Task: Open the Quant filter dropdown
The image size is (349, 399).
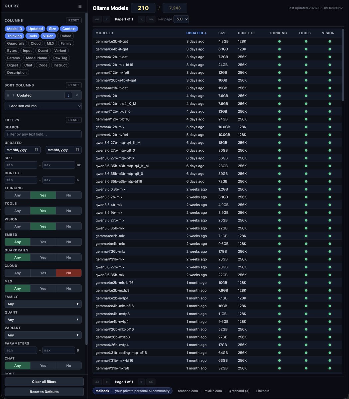Action: (43, 320)
